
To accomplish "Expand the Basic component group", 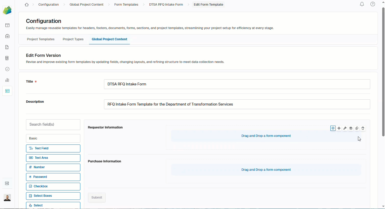I will [x=53, y=138].
